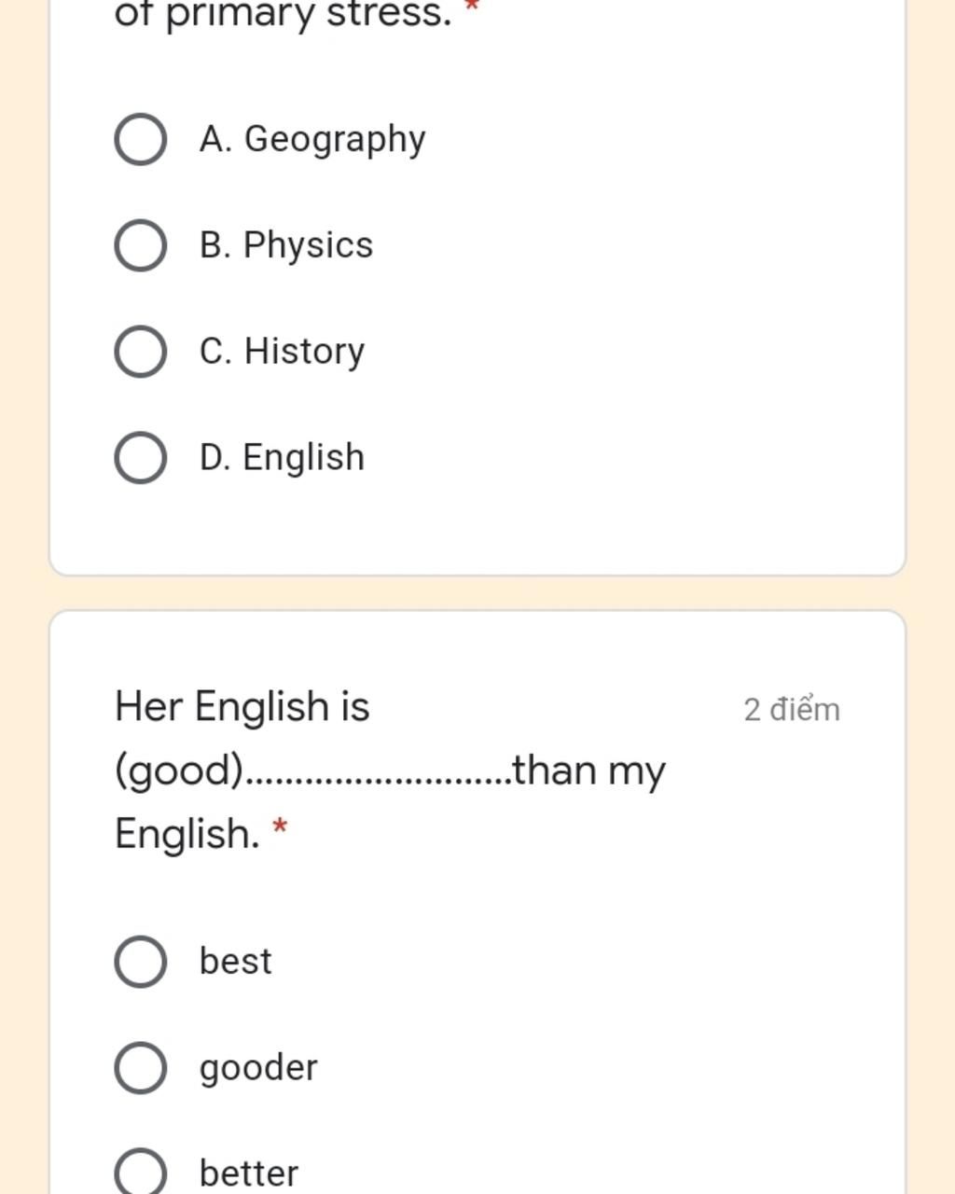Click the red asterisk after "English."
This screenshot has width=955, height=1194.
point(280,827)
